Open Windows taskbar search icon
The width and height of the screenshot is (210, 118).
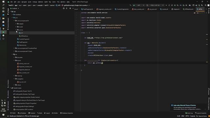[x=3, y=5]
